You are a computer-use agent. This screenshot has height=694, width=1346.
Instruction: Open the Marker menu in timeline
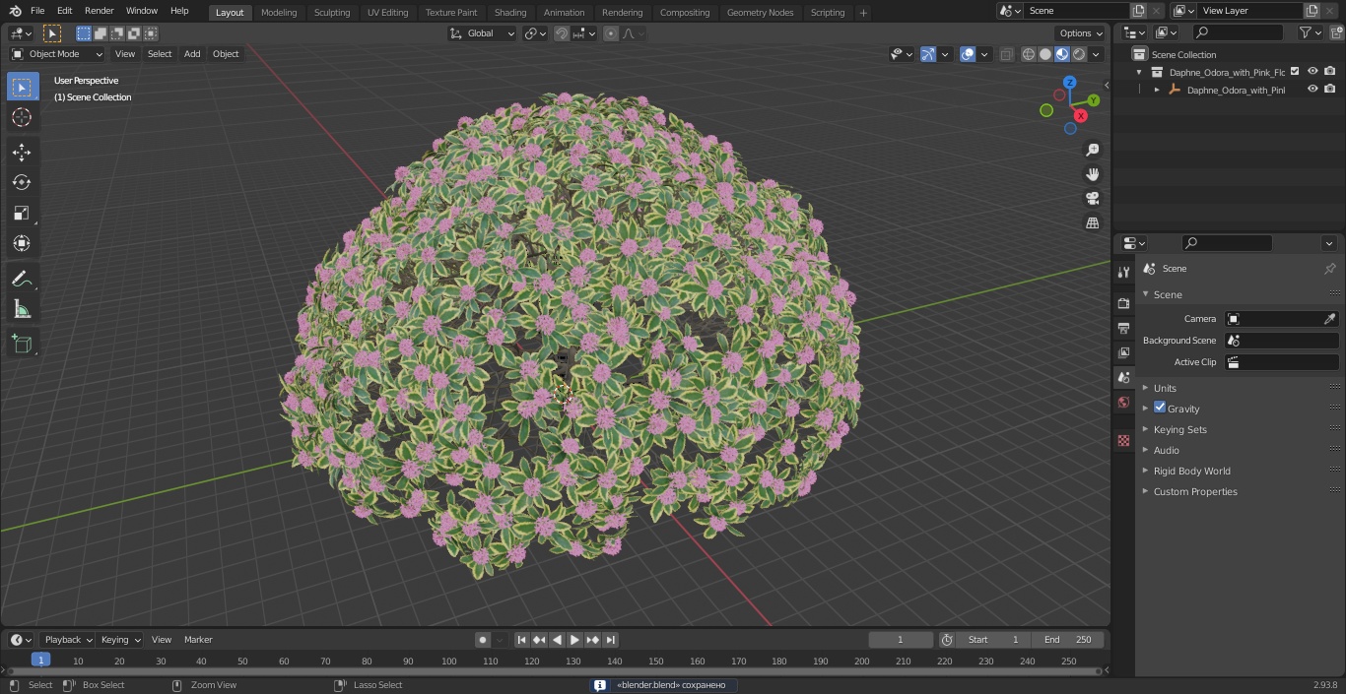[x=198, y=640]
